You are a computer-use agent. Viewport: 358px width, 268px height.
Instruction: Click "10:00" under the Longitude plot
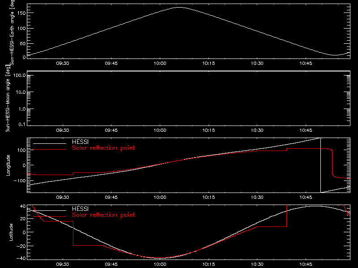[160, 197]
